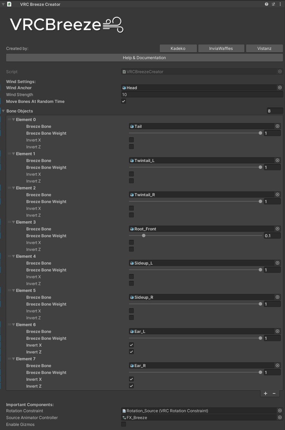Click the Rotation_Source constraint object picker

pos(280,411)
